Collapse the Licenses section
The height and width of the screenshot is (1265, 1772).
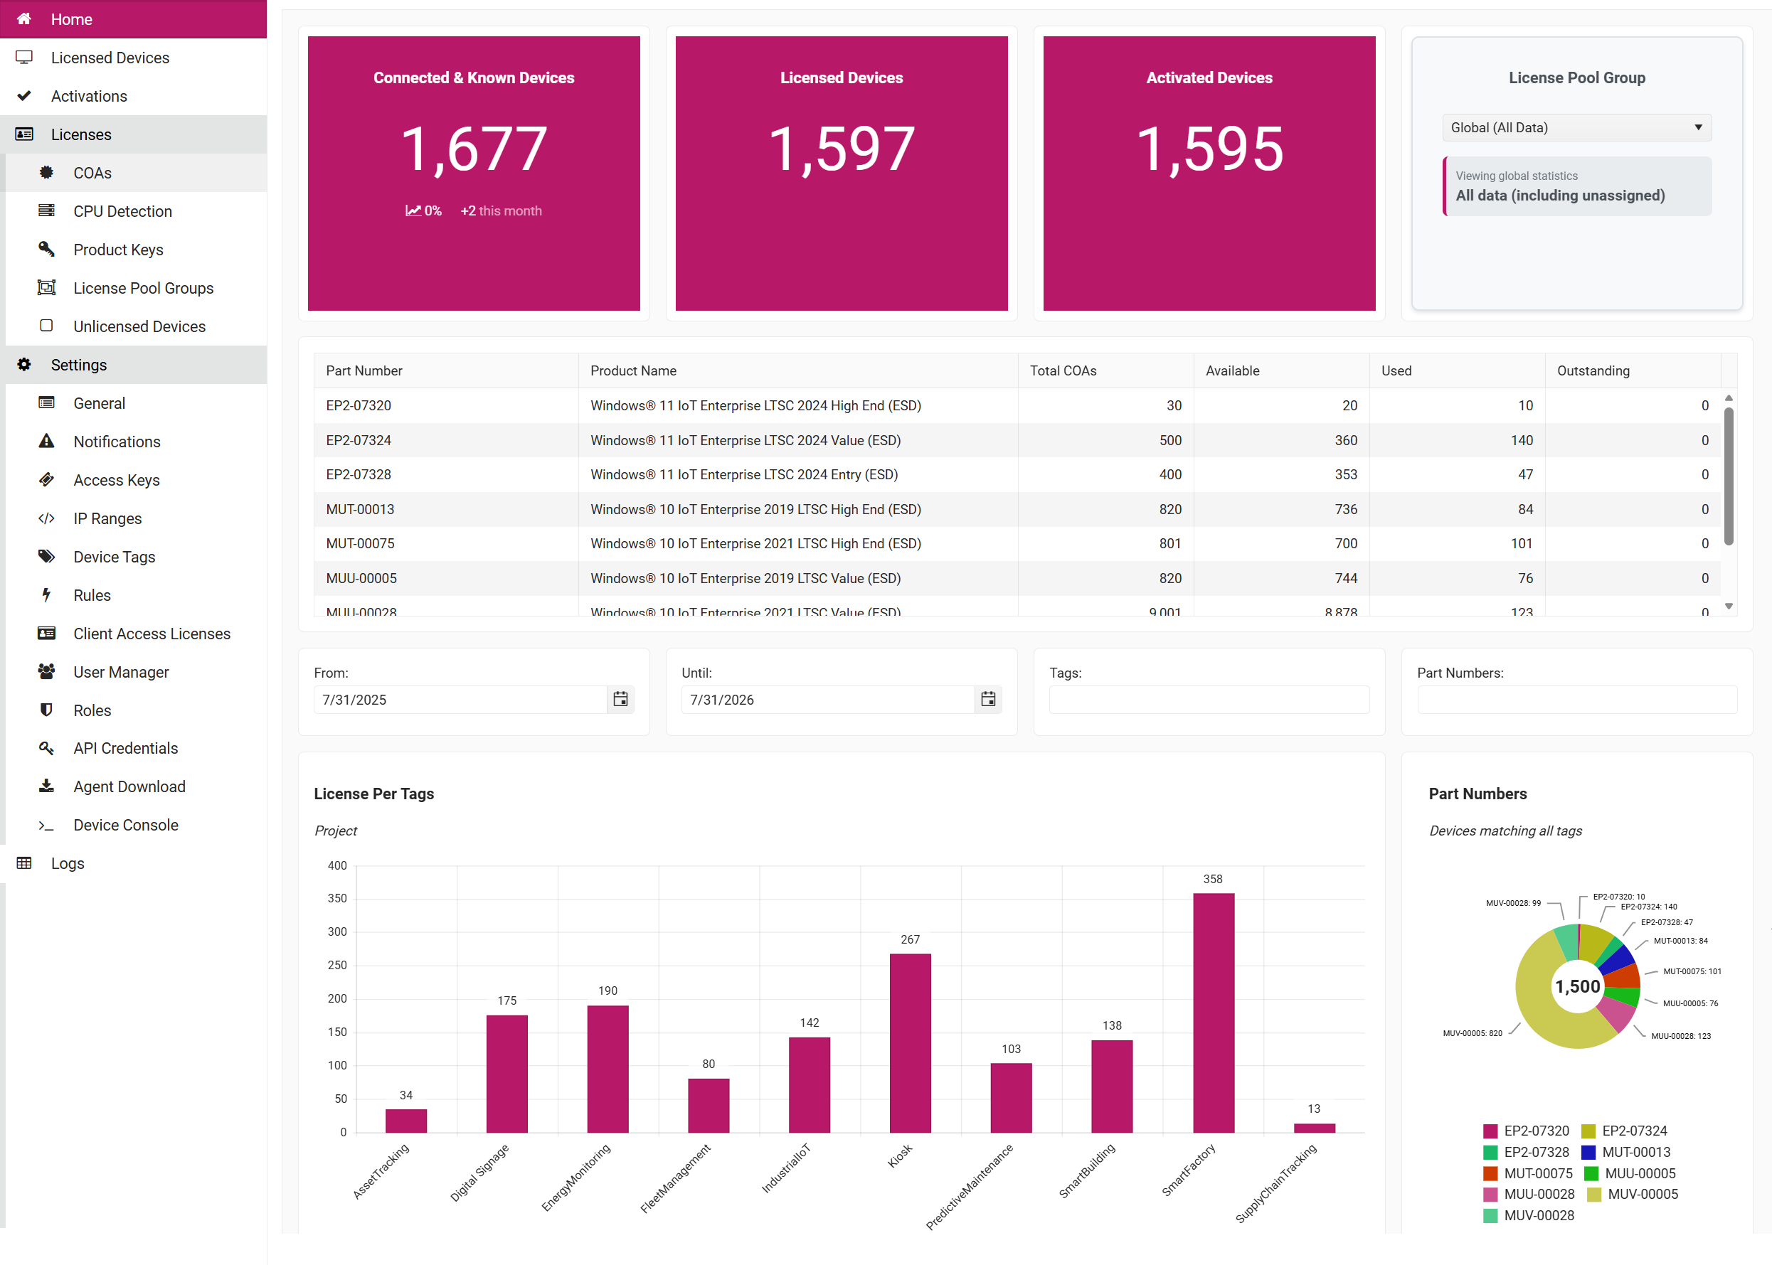[x=133, y=134]
